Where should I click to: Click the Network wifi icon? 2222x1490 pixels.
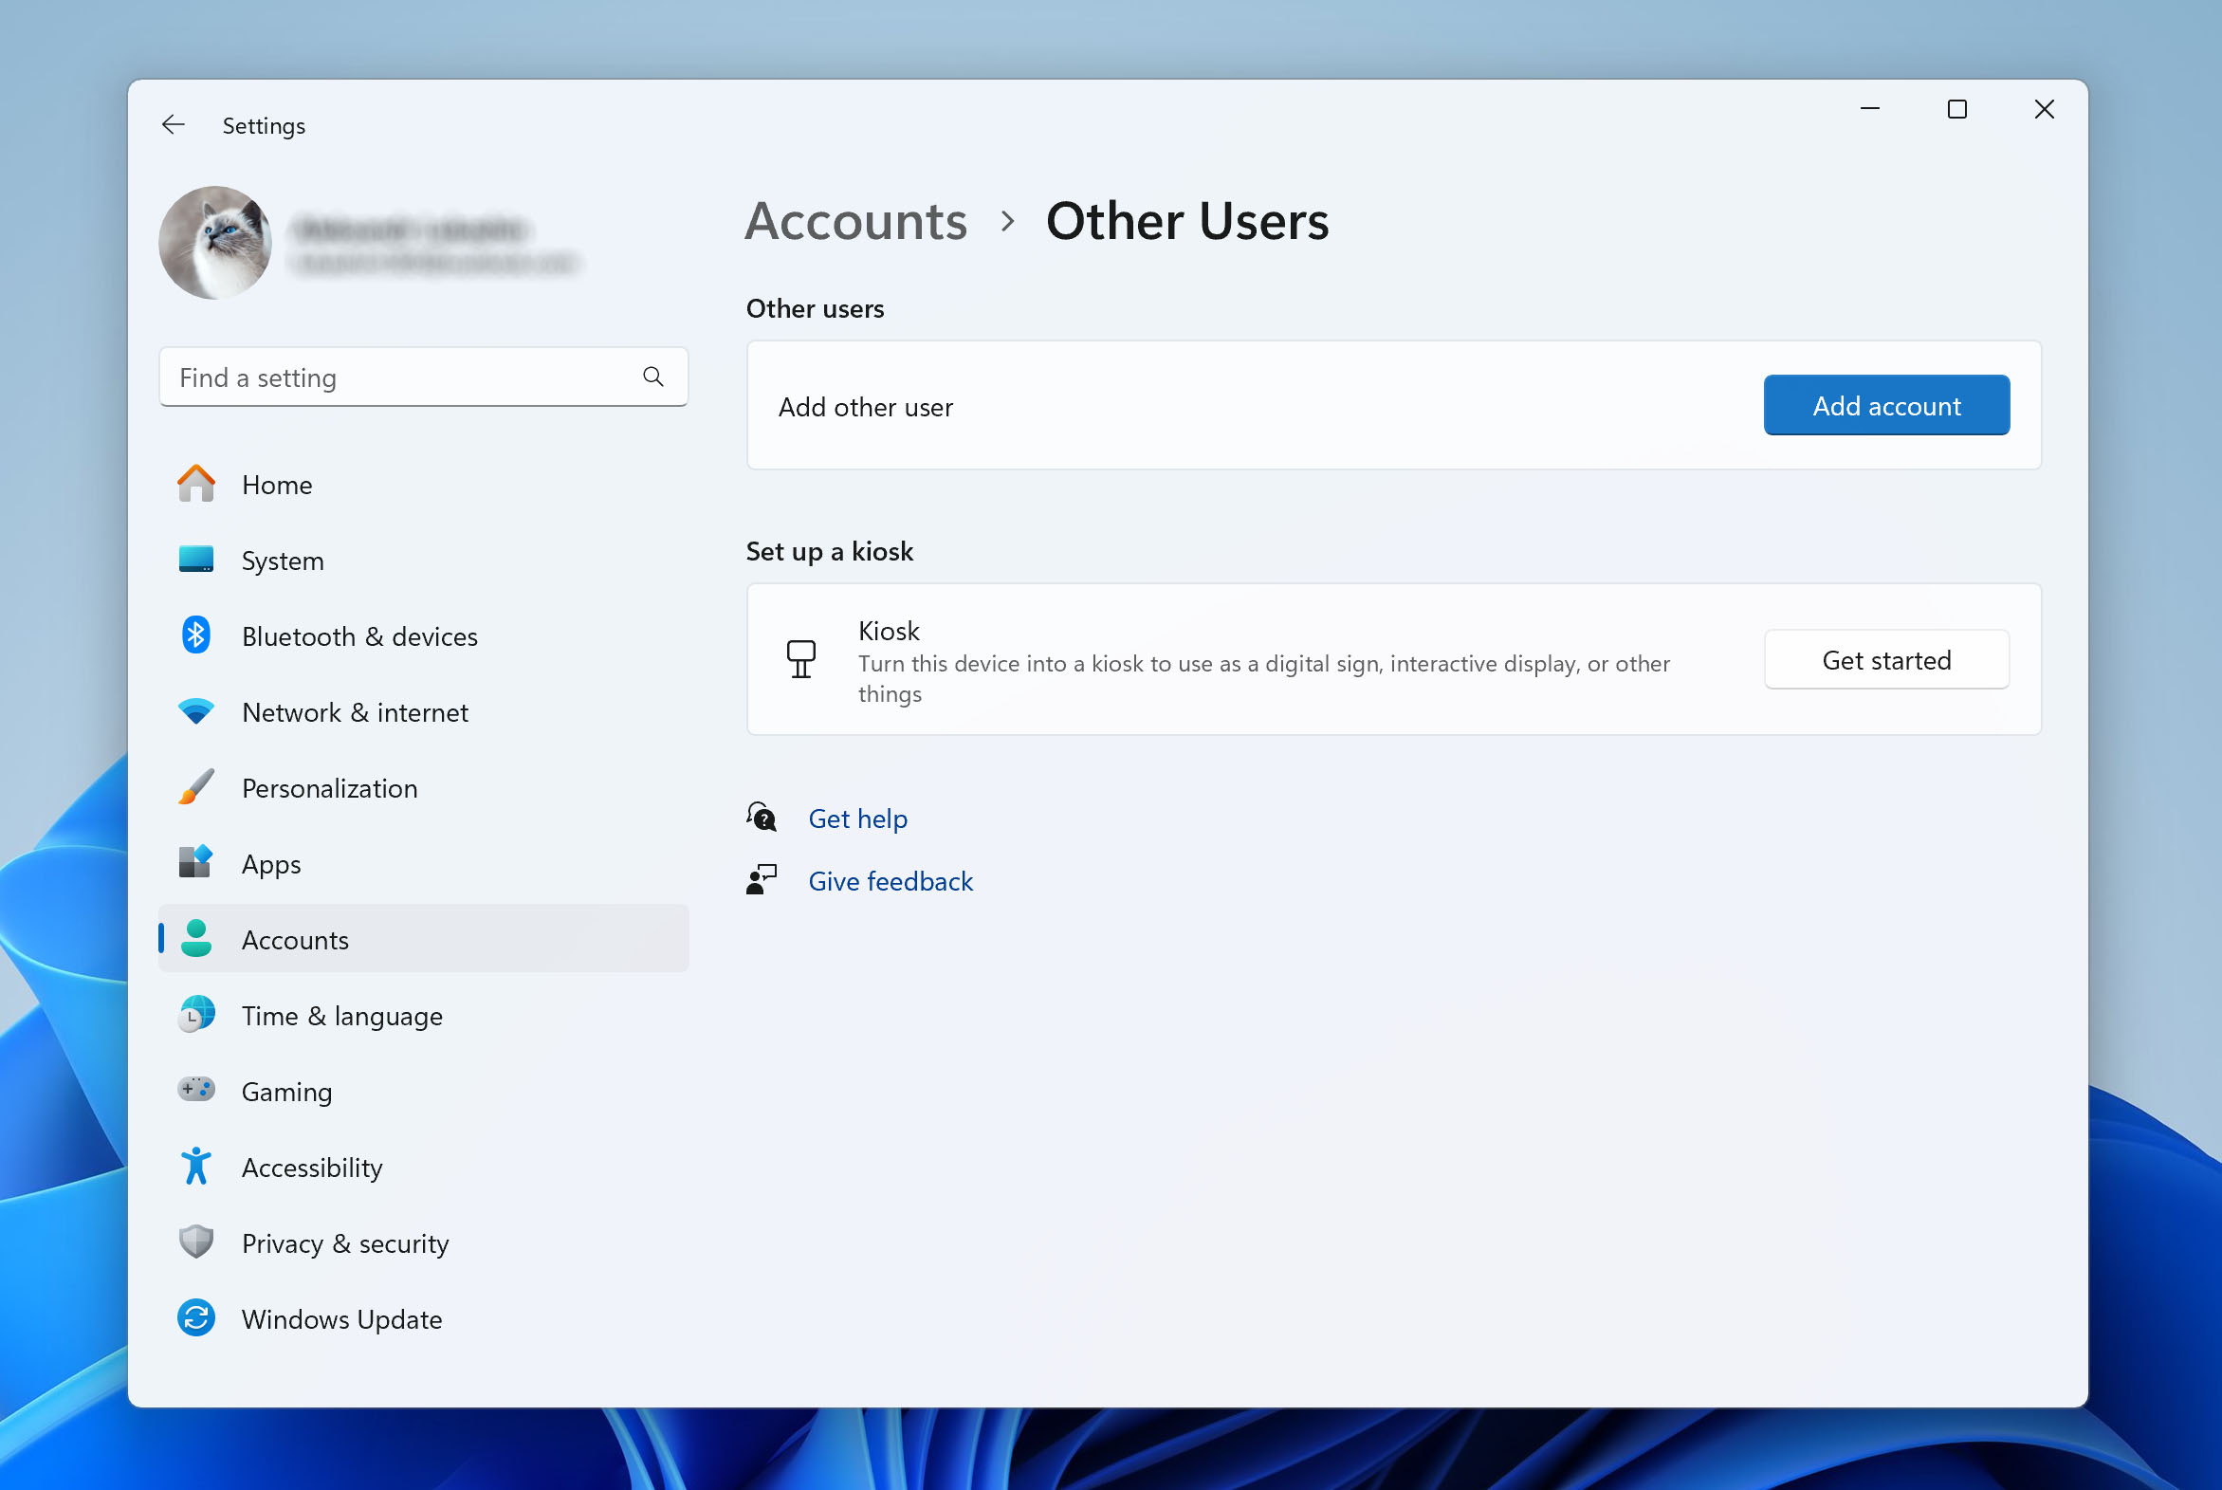coord(196,711)
